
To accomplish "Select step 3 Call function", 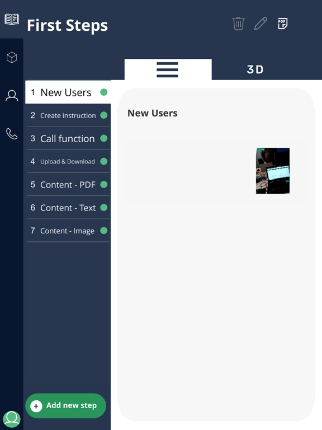I will 68,138.
